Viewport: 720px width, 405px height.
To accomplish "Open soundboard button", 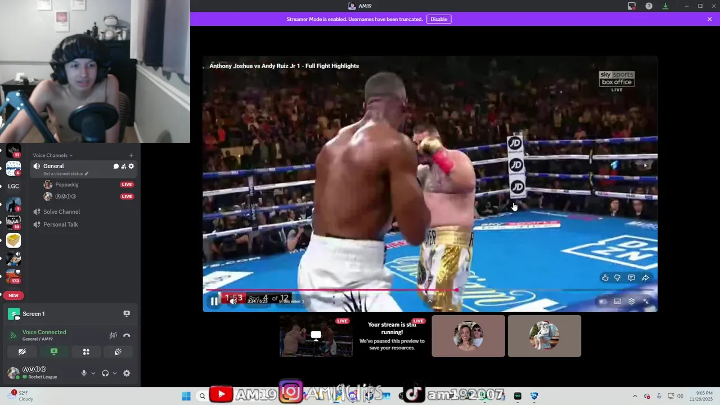I will tap(118, 352).
